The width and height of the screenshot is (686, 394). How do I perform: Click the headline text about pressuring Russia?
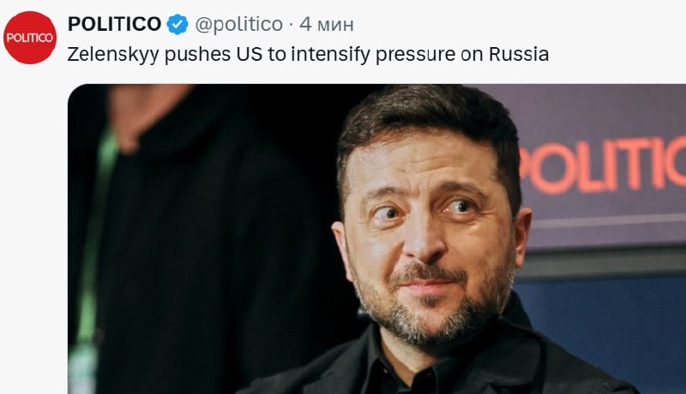pyautogui.click(x=308, y=55)
